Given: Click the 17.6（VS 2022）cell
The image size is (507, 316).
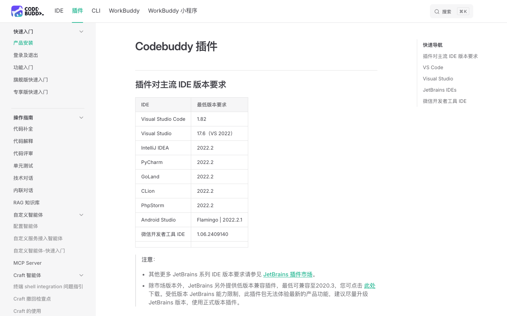Looking at the screenshot, I should (x=219, y=133).
